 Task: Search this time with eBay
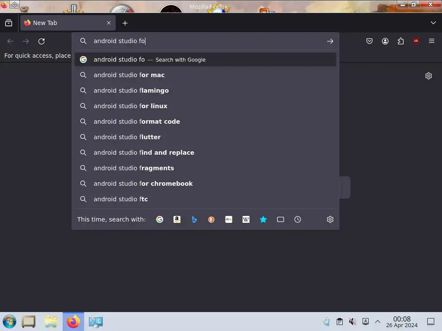point(229,219)
